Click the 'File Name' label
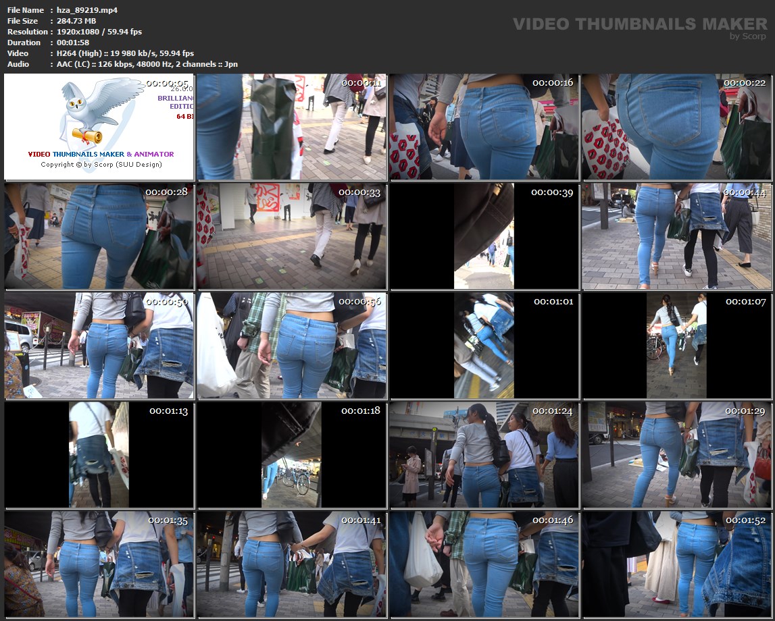 click(25, 10)
